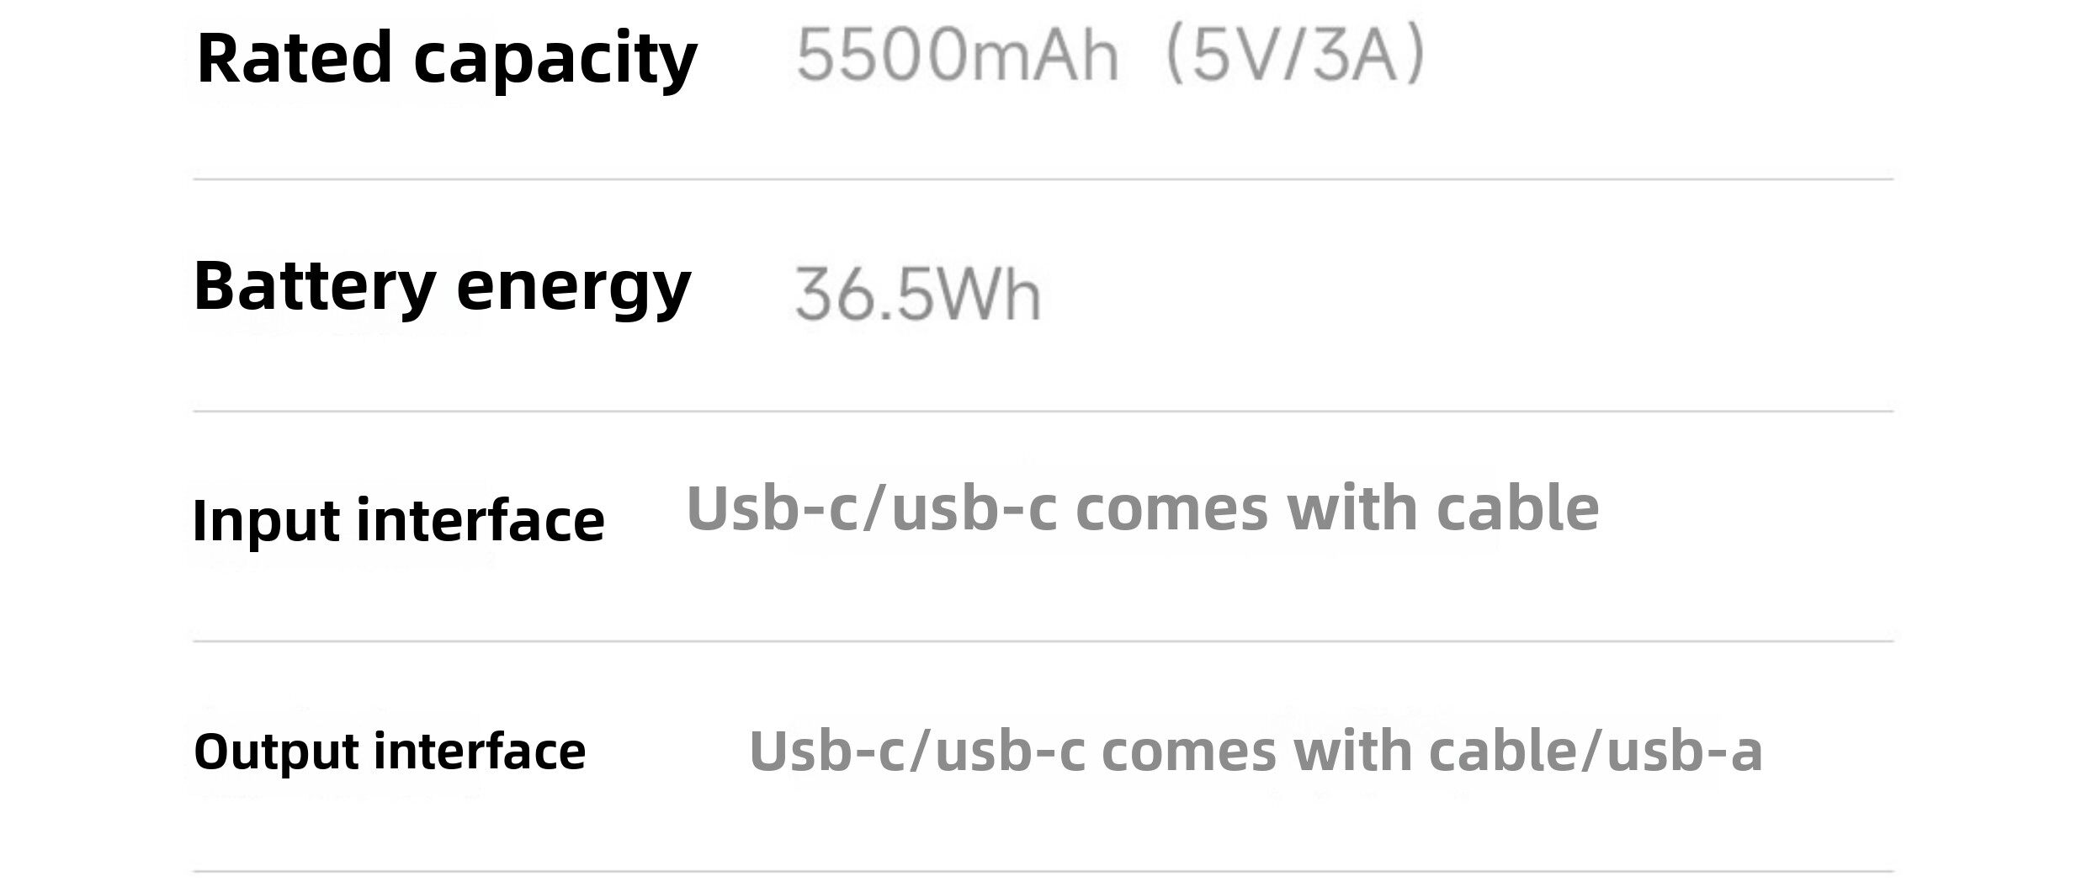Click the word "Rated" in the first row
This screenshot has height=882, width=2087.
coord(295,59)
